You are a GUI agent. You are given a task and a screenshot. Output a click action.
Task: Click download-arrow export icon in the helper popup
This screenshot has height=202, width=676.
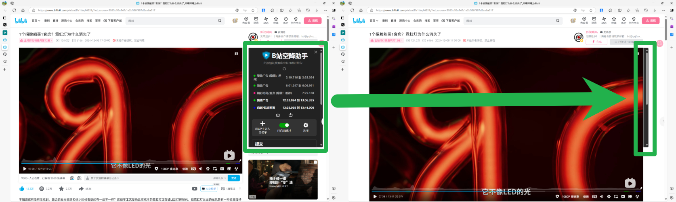click(x=278, y=115)
